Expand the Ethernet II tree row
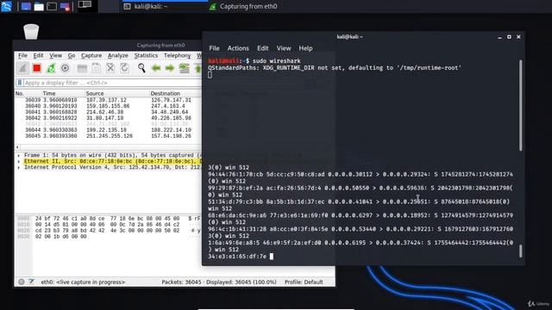This screenshot has height=310, width=552. pos(19,161)
